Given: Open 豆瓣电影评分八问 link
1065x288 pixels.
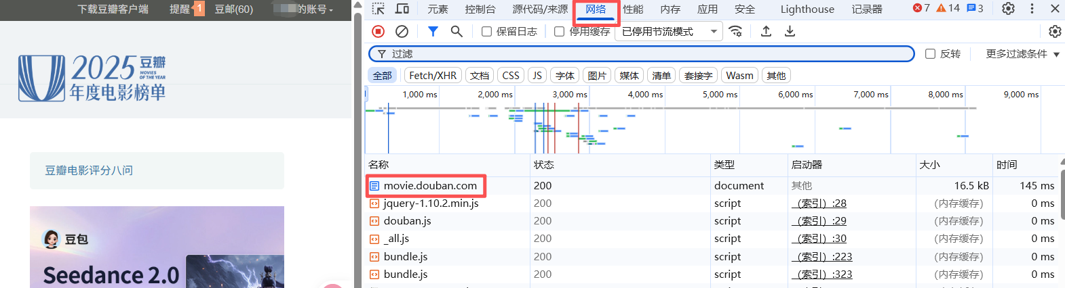Looking at the screenshot, I should tap(89, 170).
